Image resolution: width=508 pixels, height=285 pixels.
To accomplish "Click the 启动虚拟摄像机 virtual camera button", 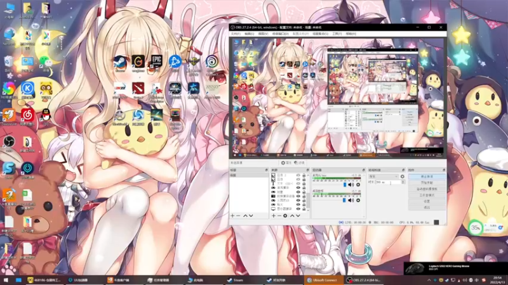I will 427,189.
